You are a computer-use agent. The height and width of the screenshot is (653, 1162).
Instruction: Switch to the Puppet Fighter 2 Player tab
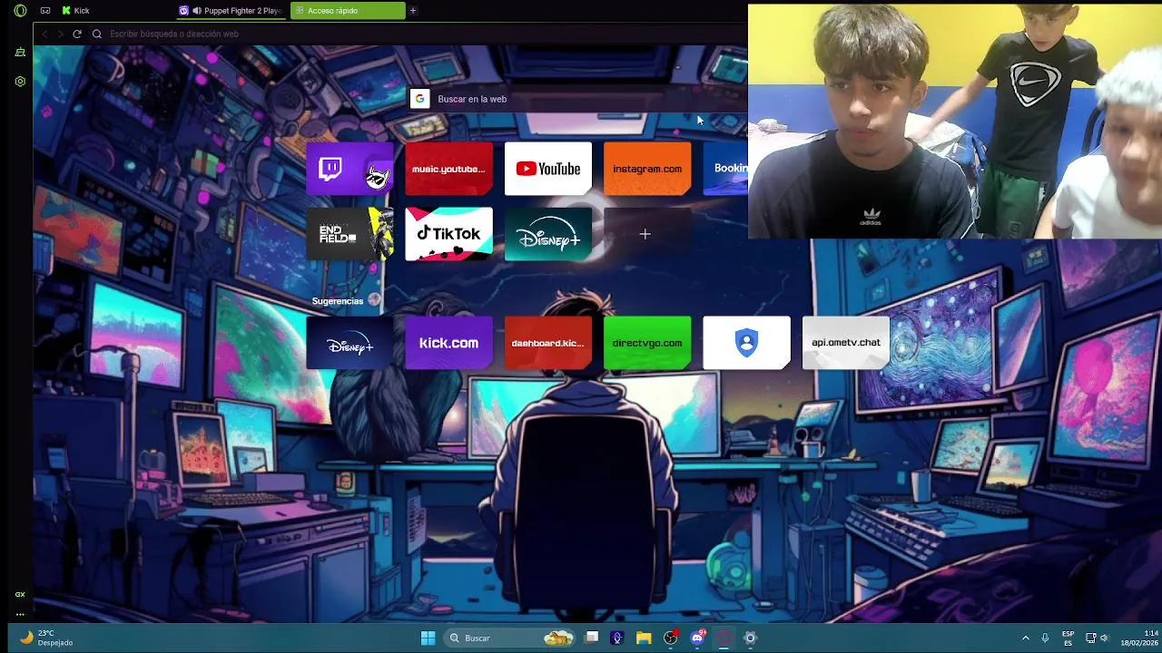pos(231,11)
